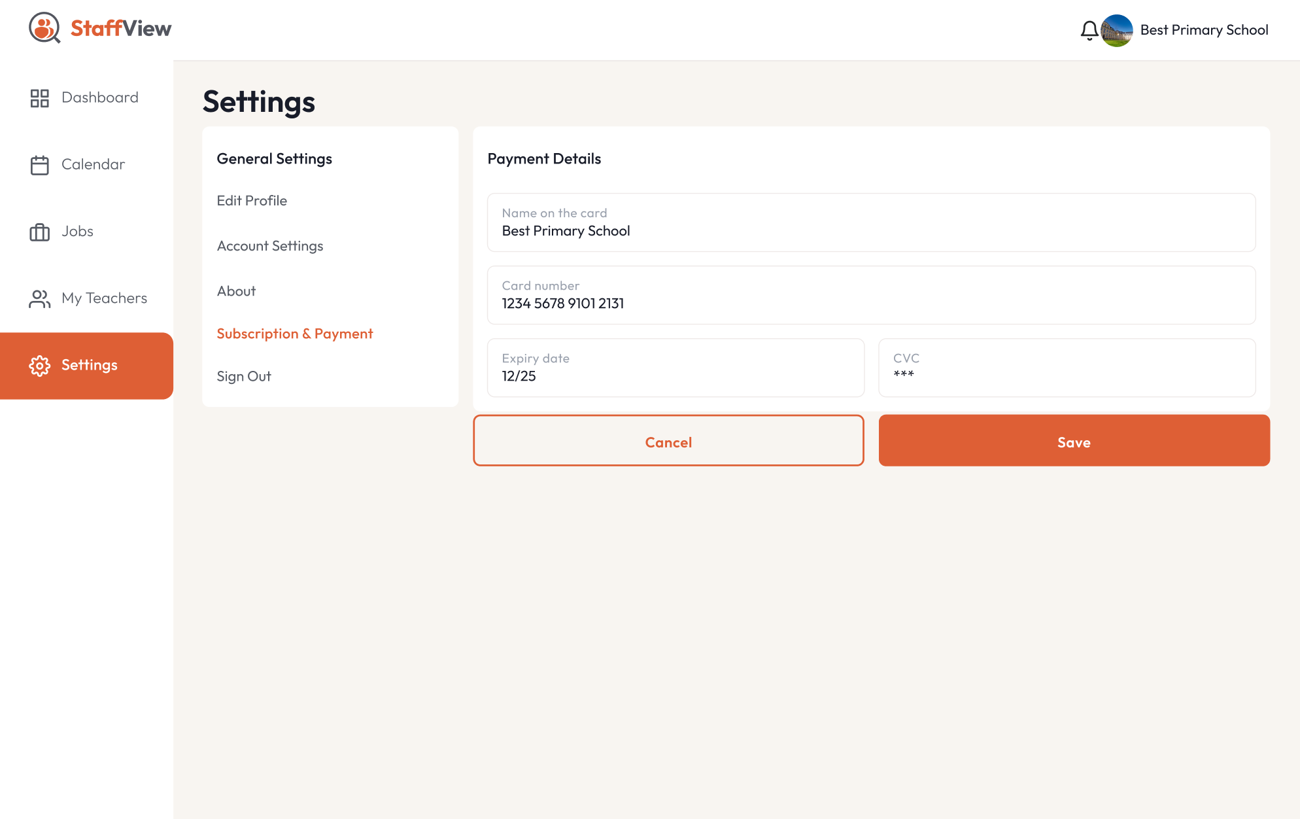This screenshot has height=819, width=1300.
Task: Save the payment details
Action: (x=1074, y=441)
